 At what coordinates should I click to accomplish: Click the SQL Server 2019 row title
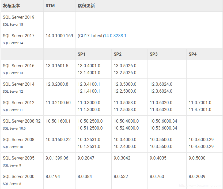tap(19, 17)
